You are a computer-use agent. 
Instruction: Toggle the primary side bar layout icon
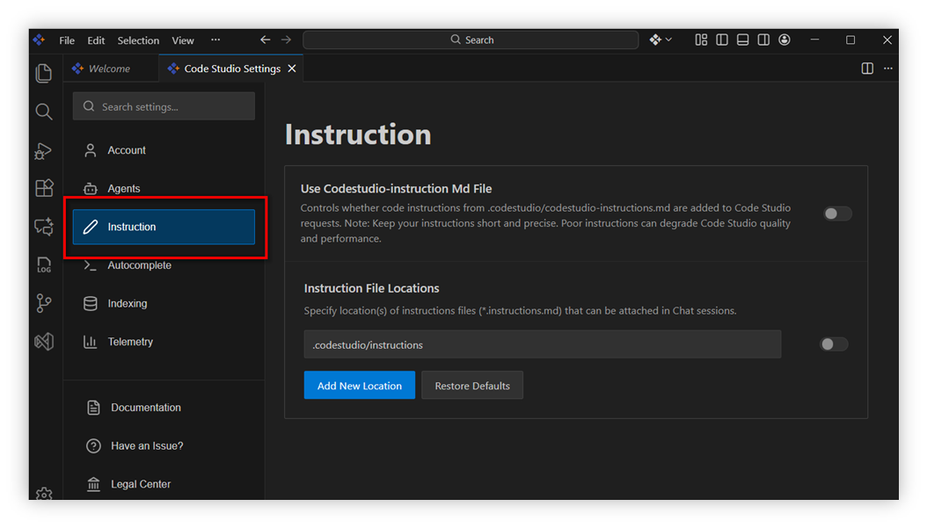[722, 40]
